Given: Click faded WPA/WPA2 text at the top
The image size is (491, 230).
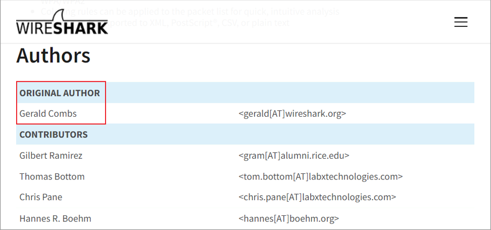Looking at the screenshot, I should click(63, 2).
